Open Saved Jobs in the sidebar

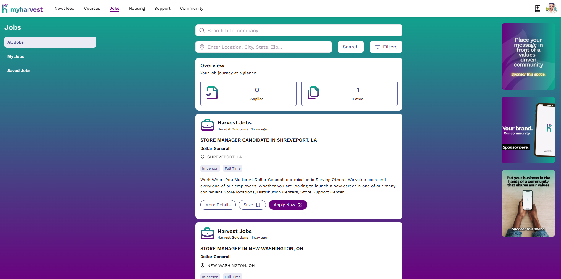coord(19,71)
